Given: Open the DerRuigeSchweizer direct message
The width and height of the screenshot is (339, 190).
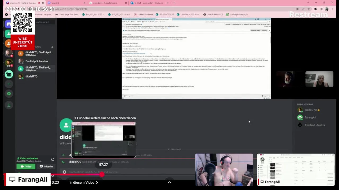Looking at the screenshot, I should pos(35,61).
